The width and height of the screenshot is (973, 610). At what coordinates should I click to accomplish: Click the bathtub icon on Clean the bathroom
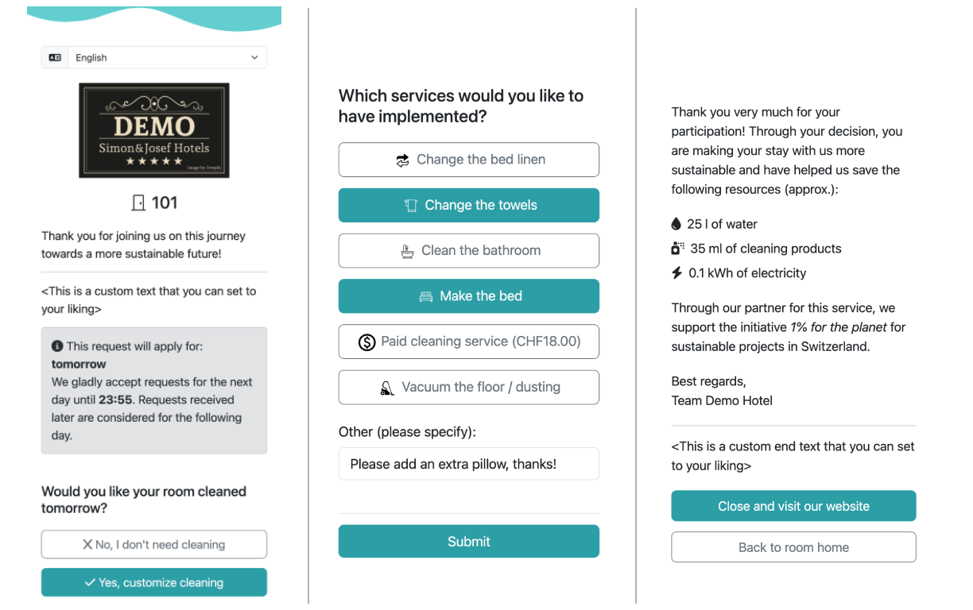coord(408,250)
